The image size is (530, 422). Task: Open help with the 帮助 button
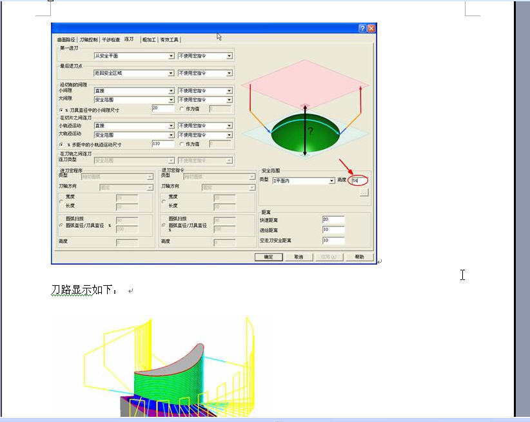[359, 257]
